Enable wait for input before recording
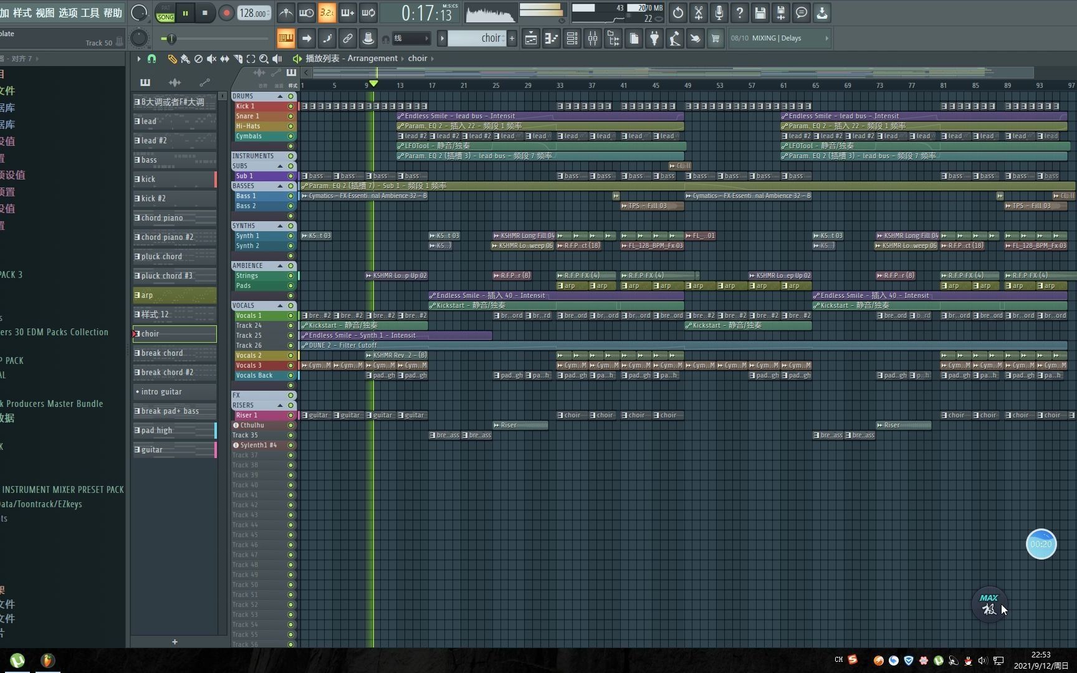 coord(306,12)
